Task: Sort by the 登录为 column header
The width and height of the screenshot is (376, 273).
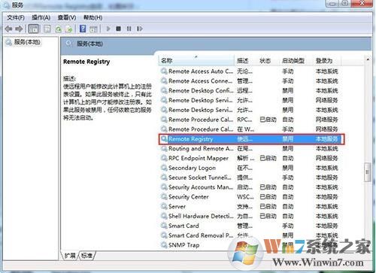Action: [327, 61]
